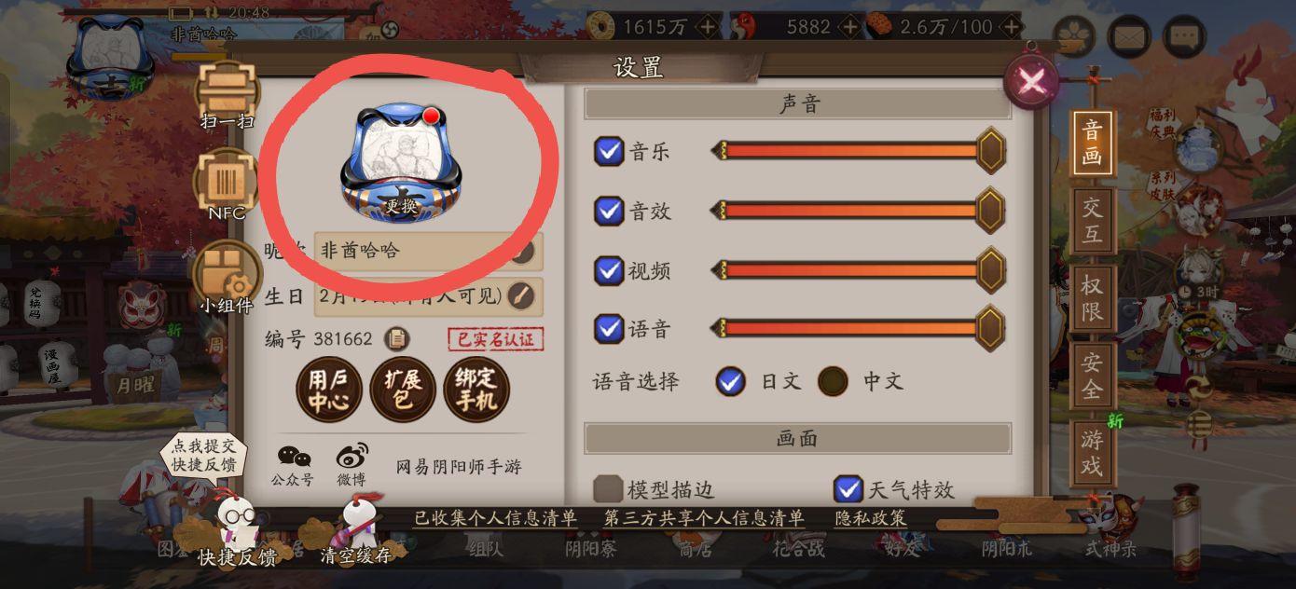Adjust the 音效 sound effects slider
The width and height of the screenshot is (1296, 589).
coord(859,211)
